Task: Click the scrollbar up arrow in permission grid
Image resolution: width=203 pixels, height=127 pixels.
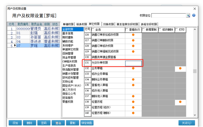Action: (x=195, y=29)
